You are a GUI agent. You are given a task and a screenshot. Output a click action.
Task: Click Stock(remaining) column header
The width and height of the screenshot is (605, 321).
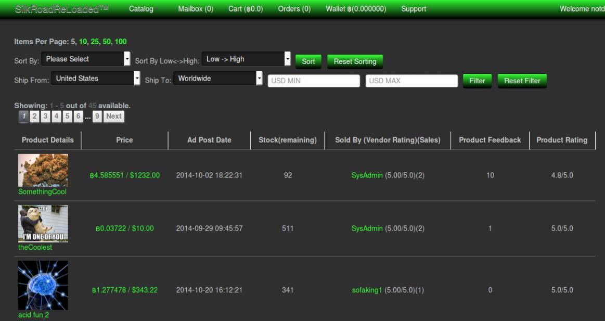[288, 140]
